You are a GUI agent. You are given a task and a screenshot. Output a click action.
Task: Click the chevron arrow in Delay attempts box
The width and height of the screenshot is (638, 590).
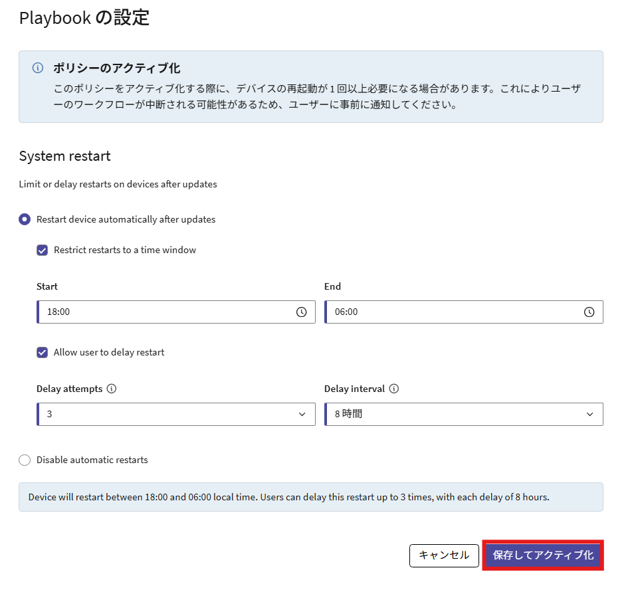pyautogui.click(x=302, y=414)
